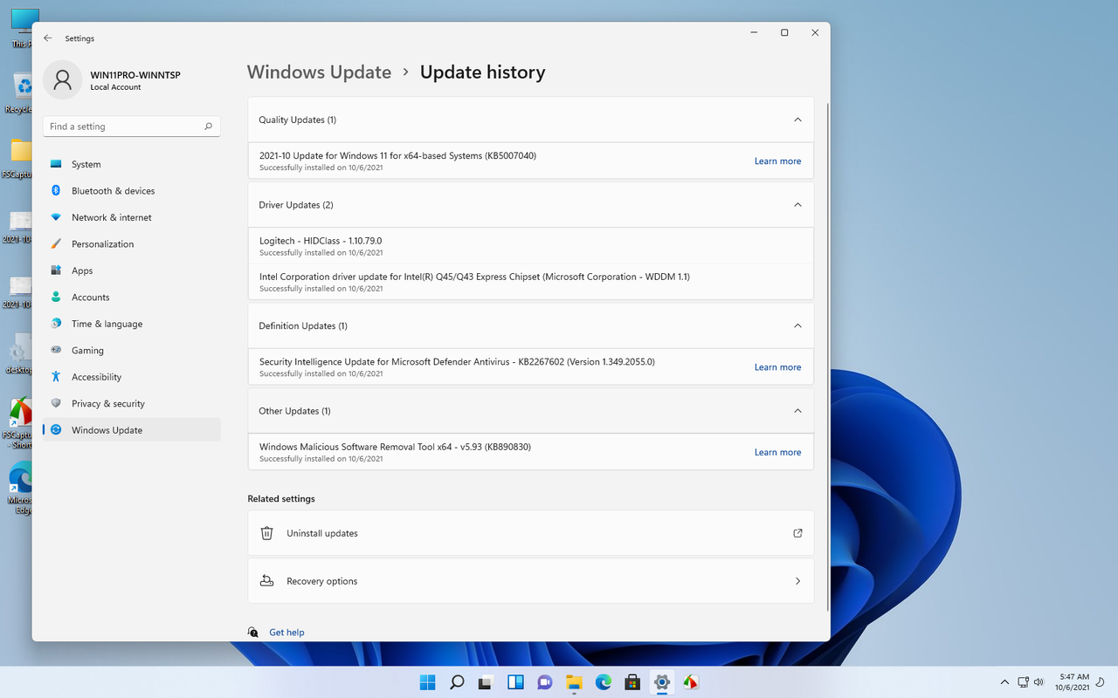Click the Privacy & security shield icon
The height and width of the screenshot is (698, 1118).
pos(56,403)
